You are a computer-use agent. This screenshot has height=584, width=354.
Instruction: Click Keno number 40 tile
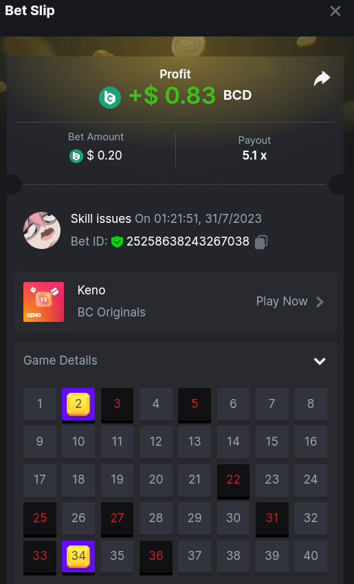[311, 556]
